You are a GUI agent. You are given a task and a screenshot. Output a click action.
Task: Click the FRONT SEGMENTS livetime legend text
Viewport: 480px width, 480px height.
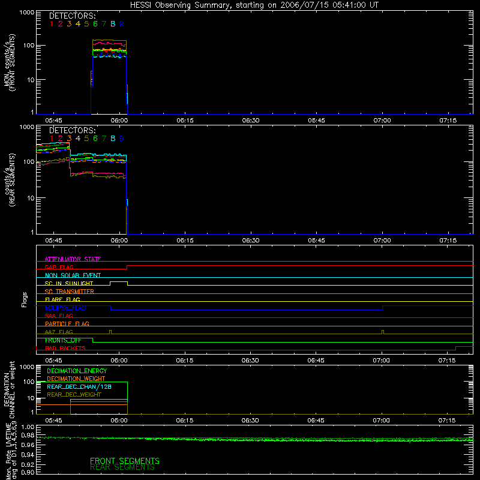coord(125,461)
